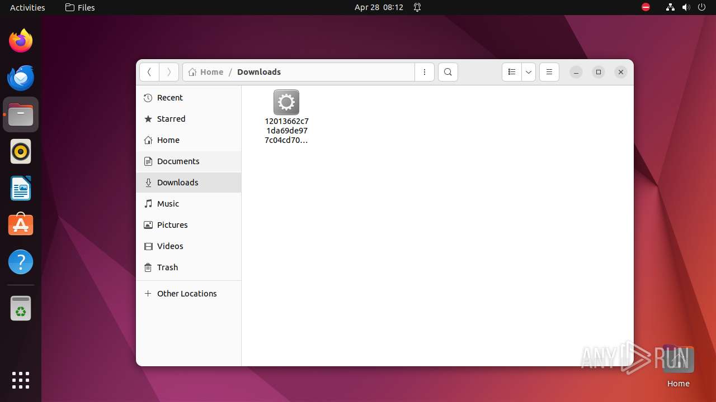Open the Help icon in dock

pyautogui.click(x=21, y=262)
